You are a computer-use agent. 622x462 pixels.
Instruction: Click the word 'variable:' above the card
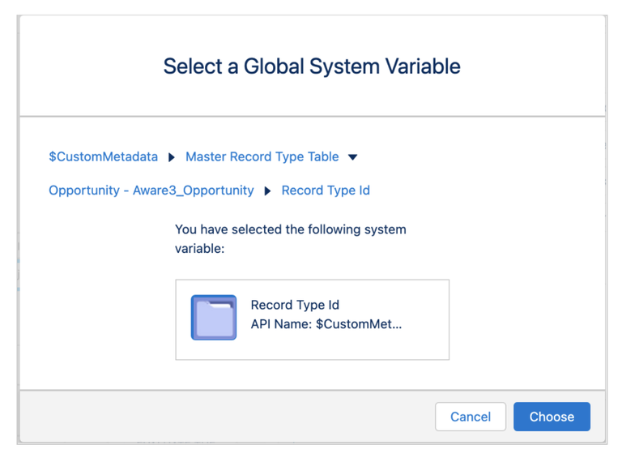click(x=199, y=249)
